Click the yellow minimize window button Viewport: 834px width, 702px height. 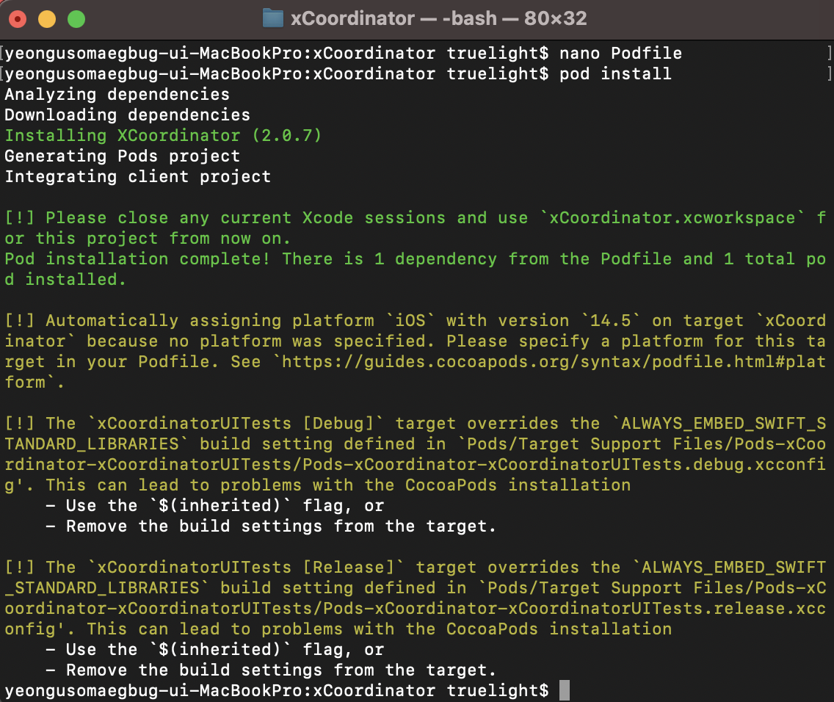[x=47, y=19]
